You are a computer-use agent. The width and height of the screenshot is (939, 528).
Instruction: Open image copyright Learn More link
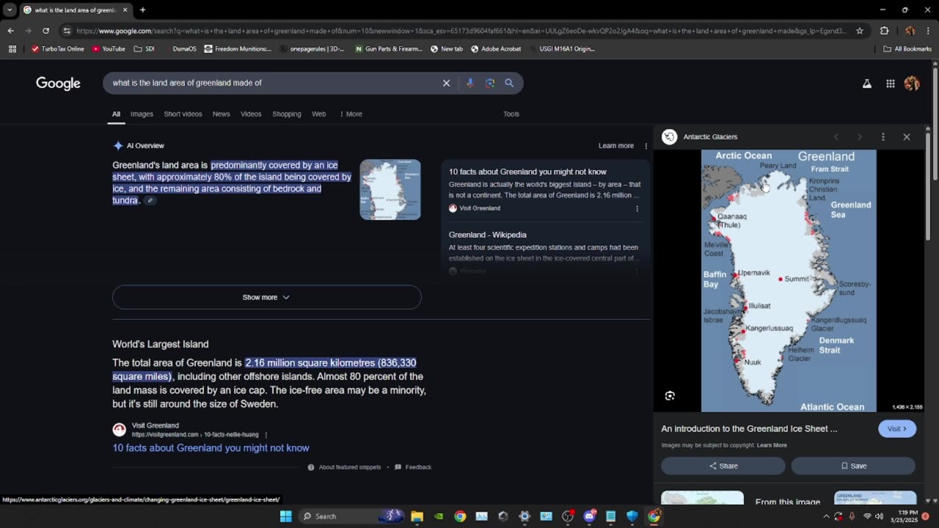coord(772,445)
